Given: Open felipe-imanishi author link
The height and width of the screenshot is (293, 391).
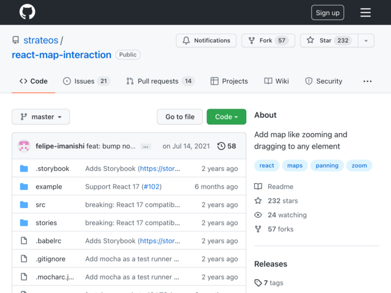Looking at the screenshot, I should click(x=60, y=146).
